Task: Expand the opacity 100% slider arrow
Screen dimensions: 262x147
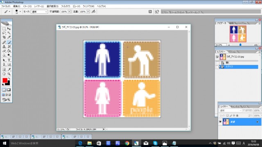Action: point(69,12)
